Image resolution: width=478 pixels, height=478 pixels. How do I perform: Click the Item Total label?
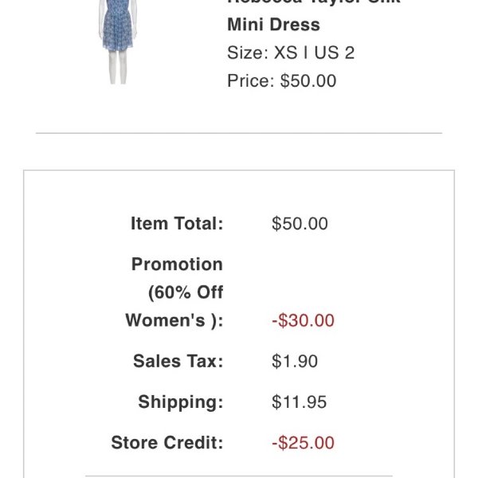177,223
